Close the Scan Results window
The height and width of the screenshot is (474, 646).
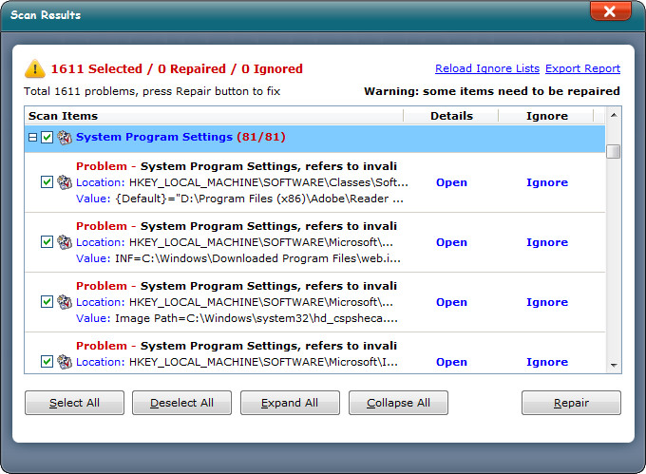tap(610, 11)
